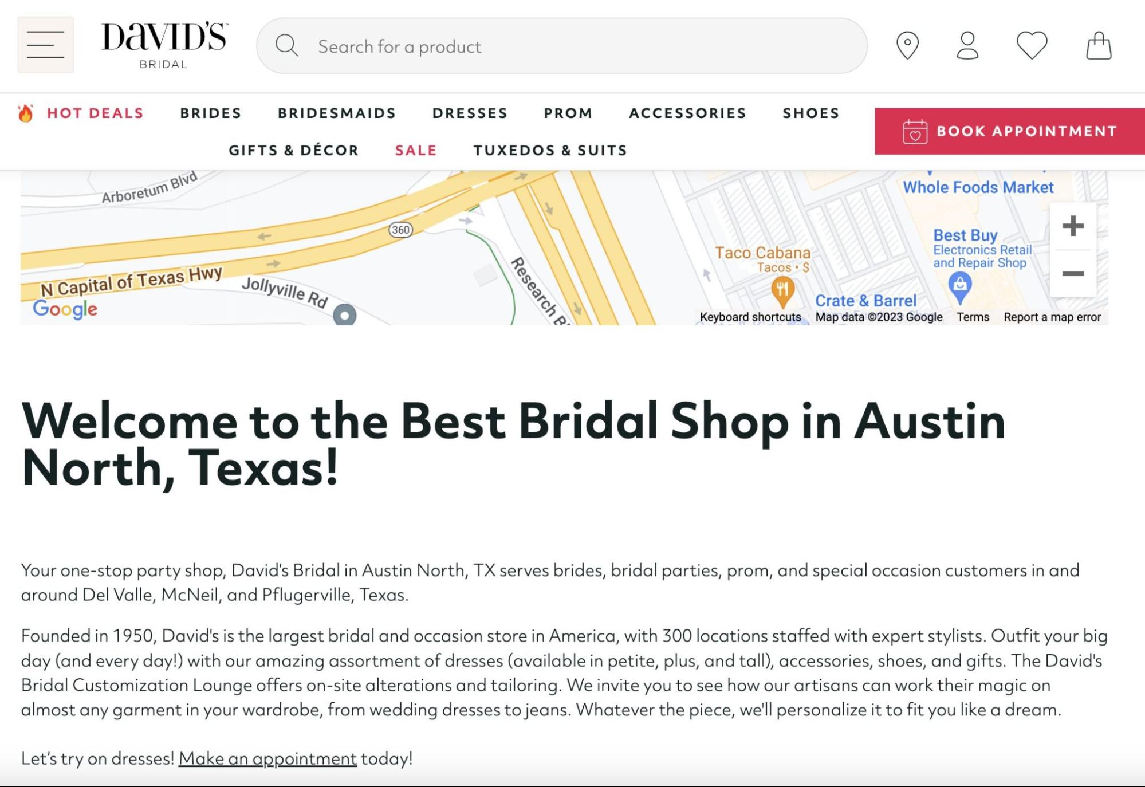This screenshot has height=787, width=1145.
Task: Click the user account icon
Action: point(967,45)
